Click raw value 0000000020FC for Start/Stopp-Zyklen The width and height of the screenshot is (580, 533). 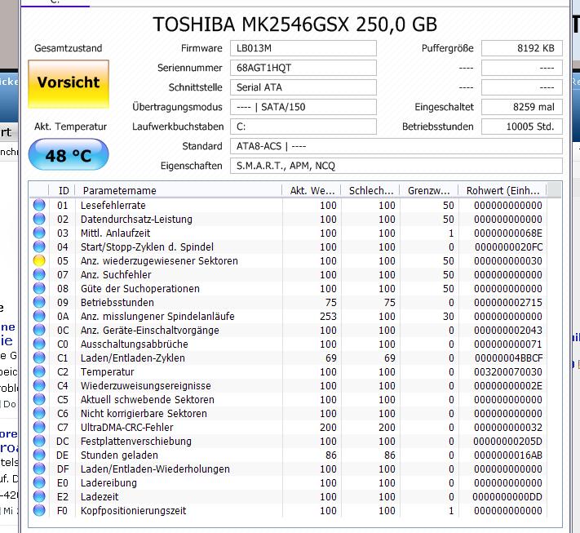coord(508,247)
